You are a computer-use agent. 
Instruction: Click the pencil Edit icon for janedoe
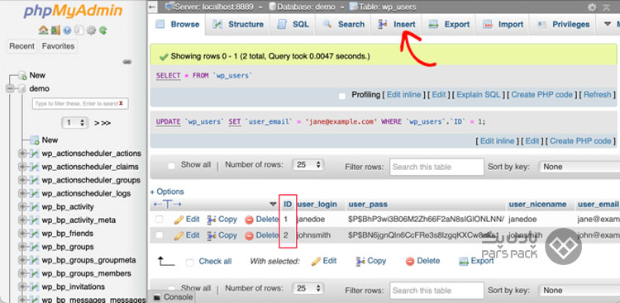[x=179, y=220]
